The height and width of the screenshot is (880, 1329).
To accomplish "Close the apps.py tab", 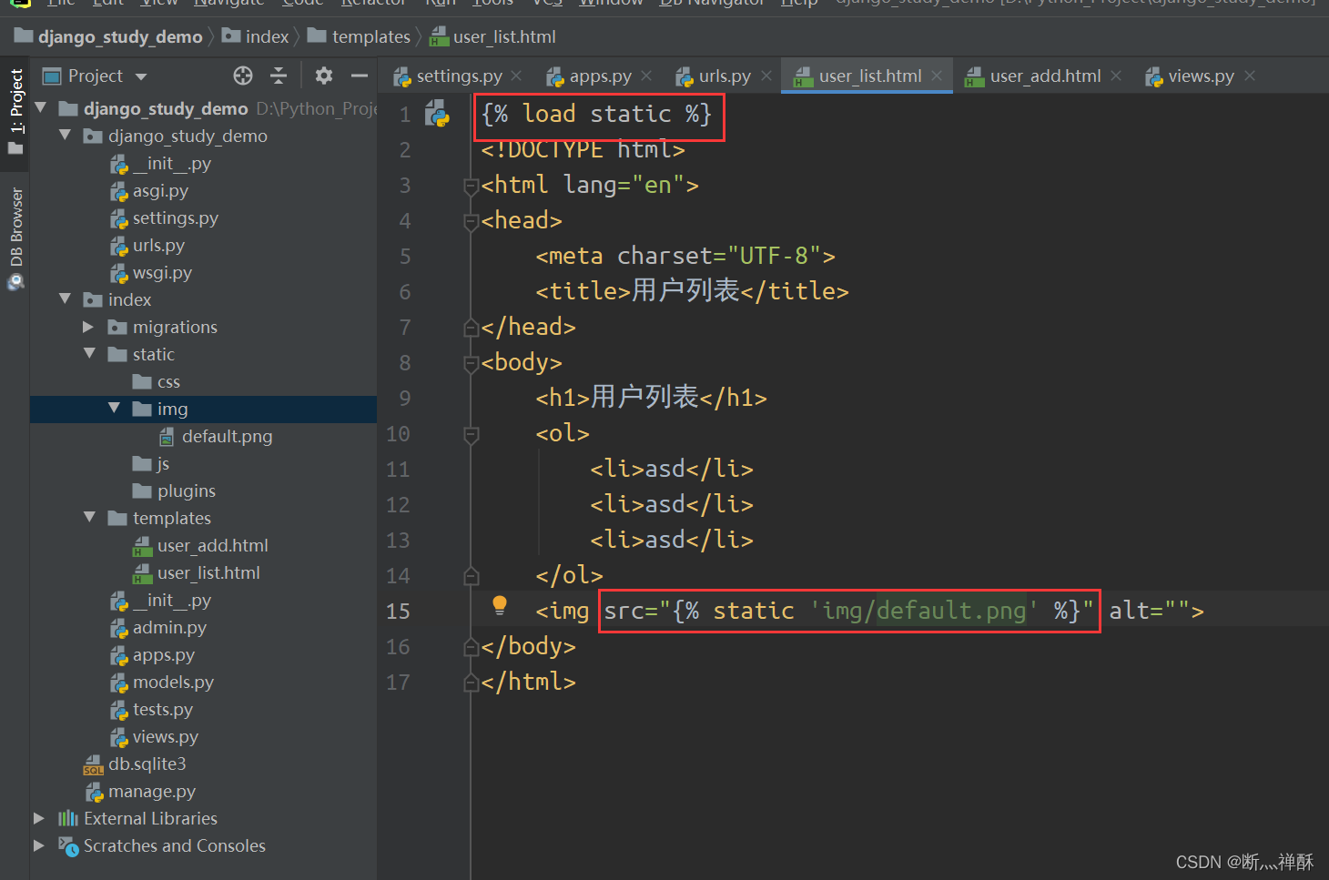I will (646, 76).
